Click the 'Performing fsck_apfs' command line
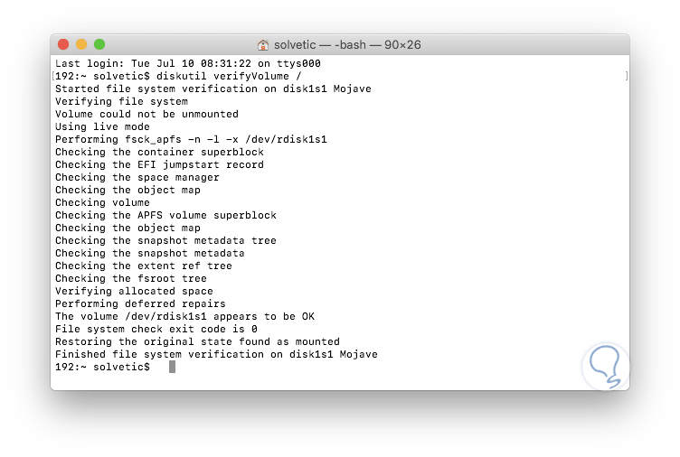This screenshot has width=680, height=457. [x=191, y=140]
